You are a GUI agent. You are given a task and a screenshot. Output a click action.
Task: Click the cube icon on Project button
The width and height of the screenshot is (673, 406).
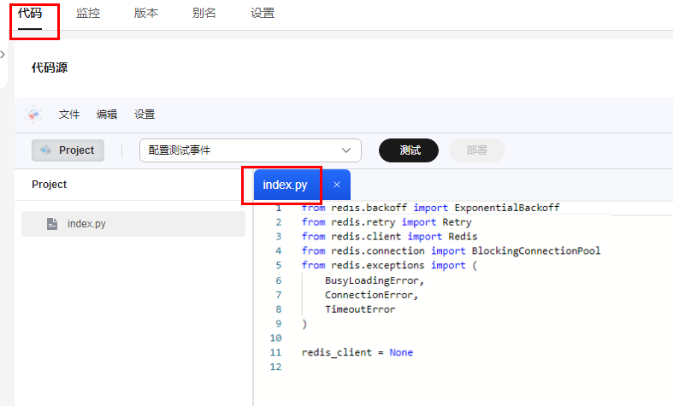pos(46,150)
